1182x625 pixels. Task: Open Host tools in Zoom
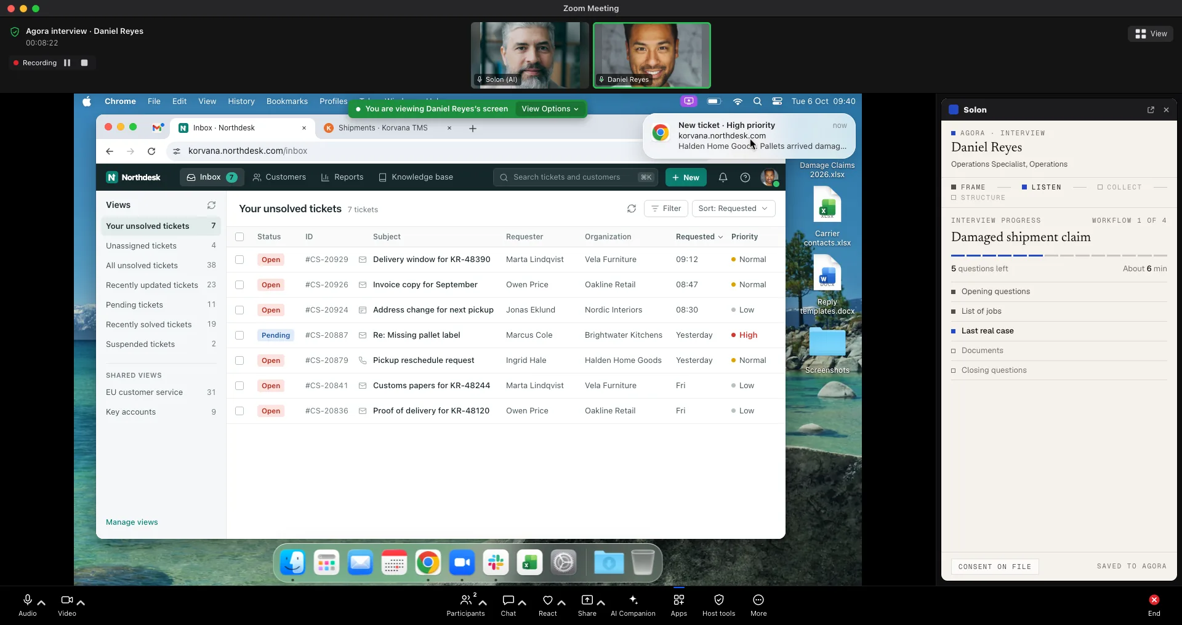click(718, 605)
